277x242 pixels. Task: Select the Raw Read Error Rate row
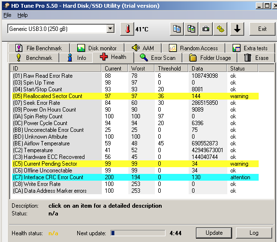(x=135, y=76)
